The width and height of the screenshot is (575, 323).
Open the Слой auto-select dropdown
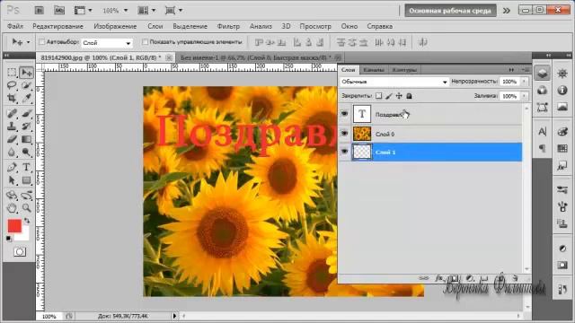pyautogui.click(x=107, y=43)
